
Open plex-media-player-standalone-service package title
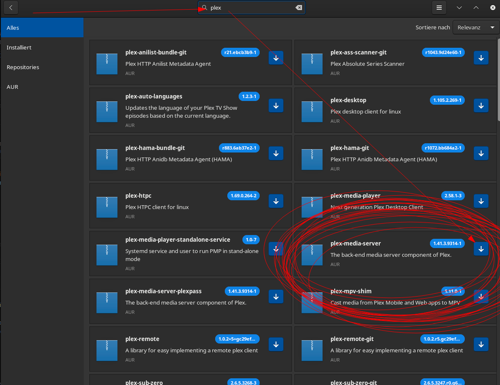point(177,240)
